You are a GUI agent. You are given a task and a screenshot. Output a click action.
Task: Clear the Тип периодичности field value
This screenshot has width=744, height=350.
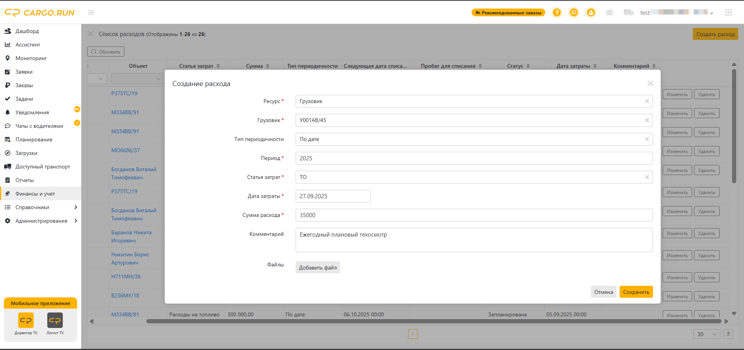(x=647, y=139)
